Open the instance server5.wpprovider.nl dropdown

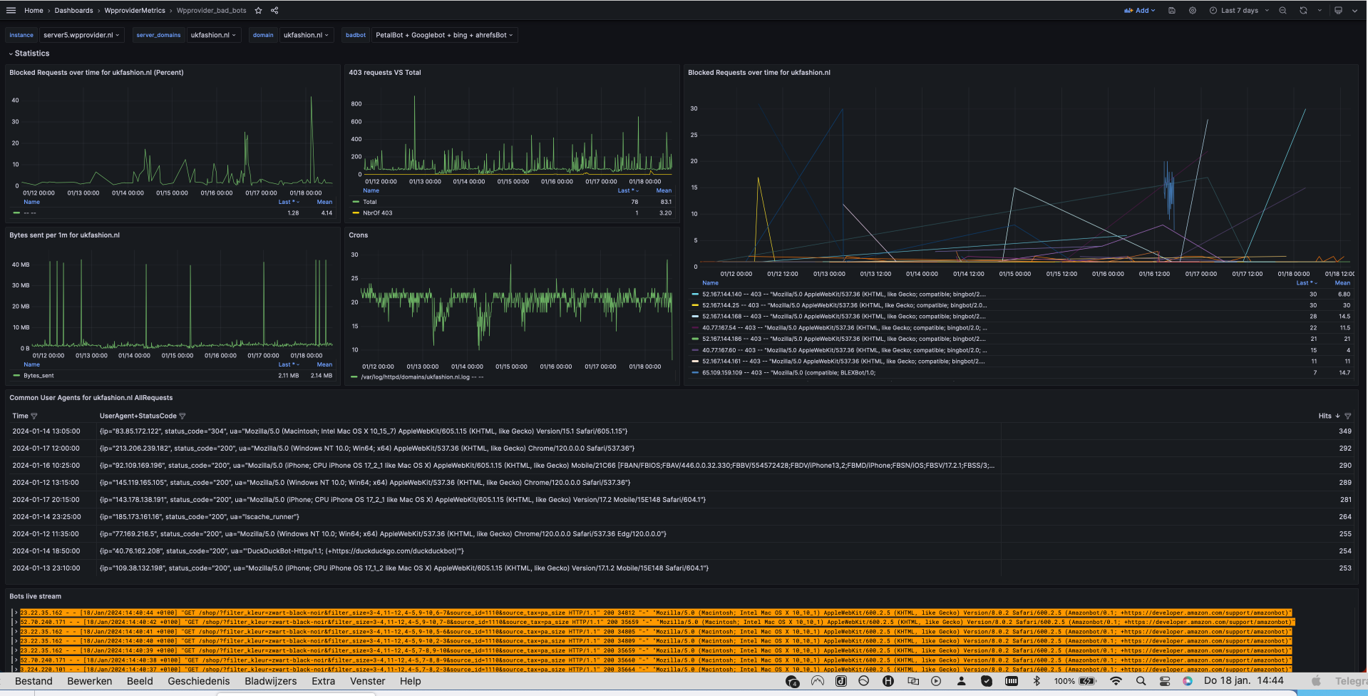[81, 35]
